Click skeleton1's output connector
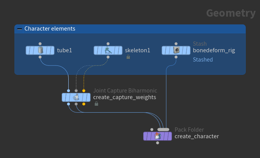This screenshot has height=158, width=260. click(108, 57)
